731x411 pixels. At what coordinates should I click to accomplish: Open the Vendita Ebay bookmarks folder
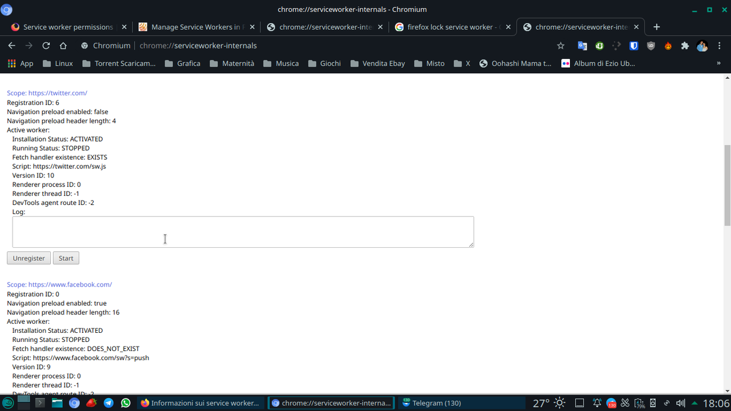point(377,63)
